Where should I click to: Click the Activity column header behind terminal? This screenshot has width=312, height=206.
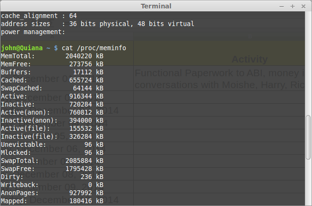249,60
